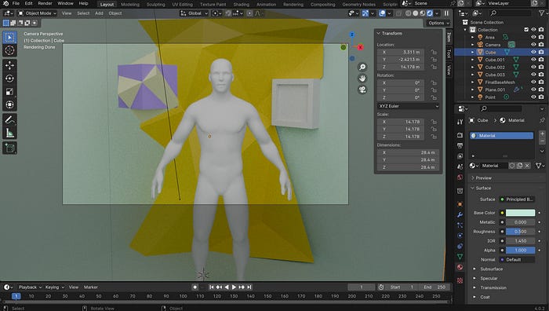Click the Base Color swatch
Screen dimensions: 549x311
pyautogui.click(x=520, y=213)
